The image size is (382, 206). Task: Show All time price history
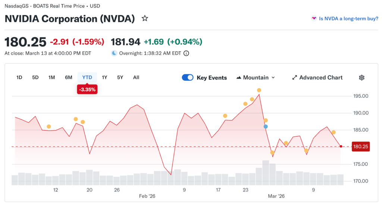pyautogui.click(x=136, y=77)
